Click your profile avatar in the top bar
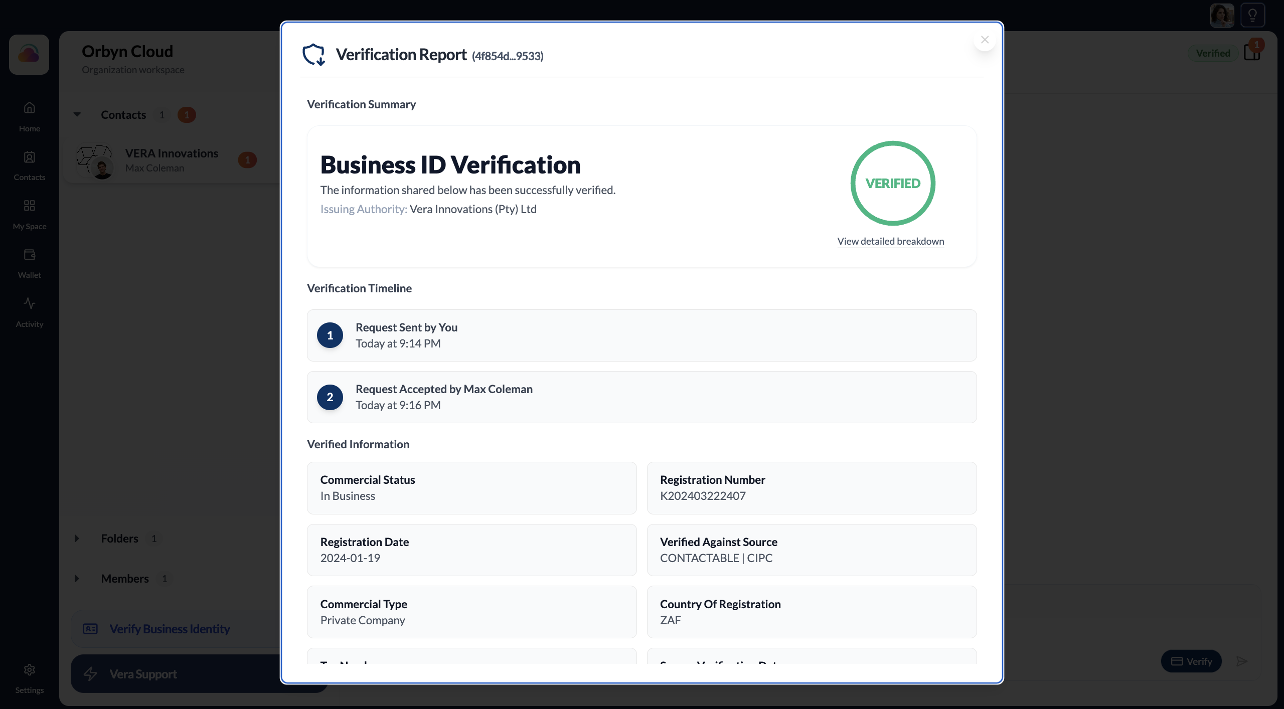Viewport: 1284px width, 709px height. pos(1222,15)
